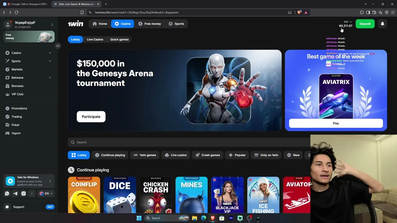Image resolution: width=397 pixels, height=223 pixels.
Task: Show more social links (three dots)
Action: (32, 194)
